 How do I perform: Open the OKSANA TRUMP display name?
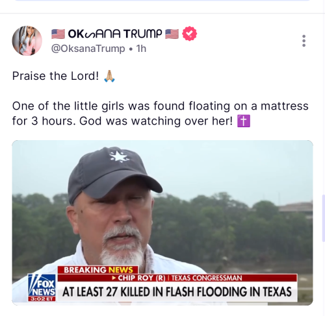click(115, 34)
